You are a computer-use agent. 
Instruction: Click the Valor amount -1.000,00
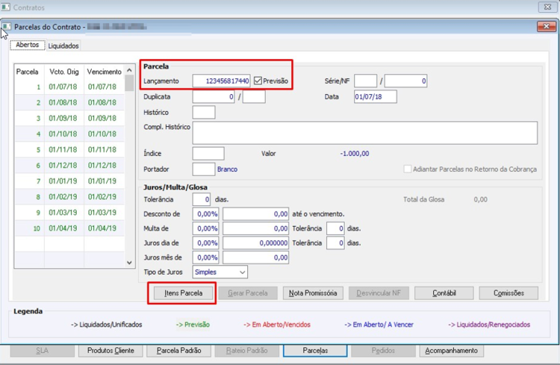point(355,154)
